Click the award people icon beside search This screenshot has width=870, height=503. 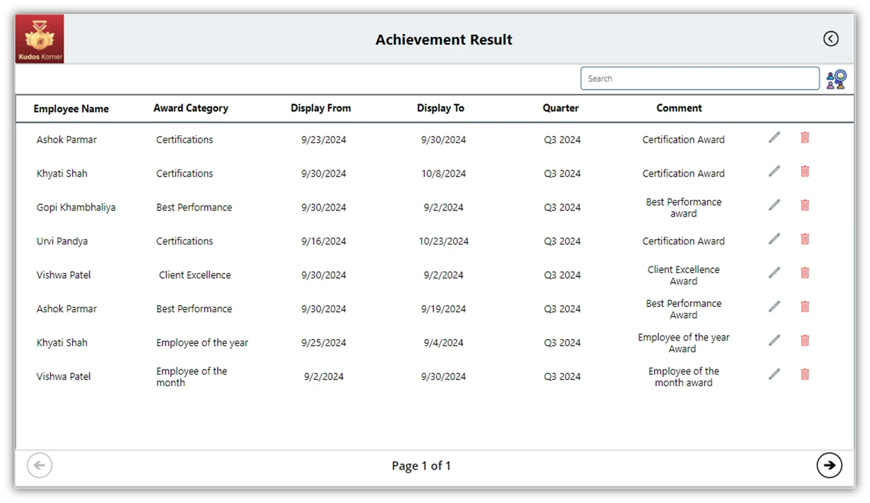836,79
